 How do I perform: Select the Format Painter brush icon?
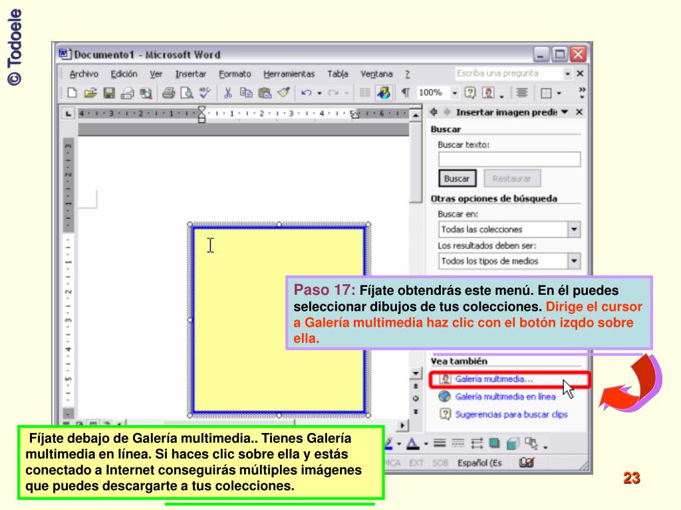point(283,92)
